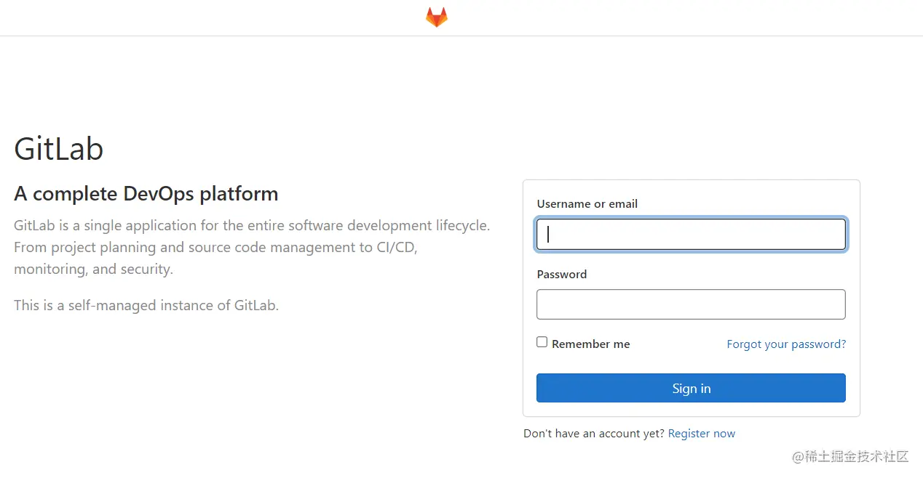923x478 pixels.
Task: Click the Username or email label
Action: (587, 204)
